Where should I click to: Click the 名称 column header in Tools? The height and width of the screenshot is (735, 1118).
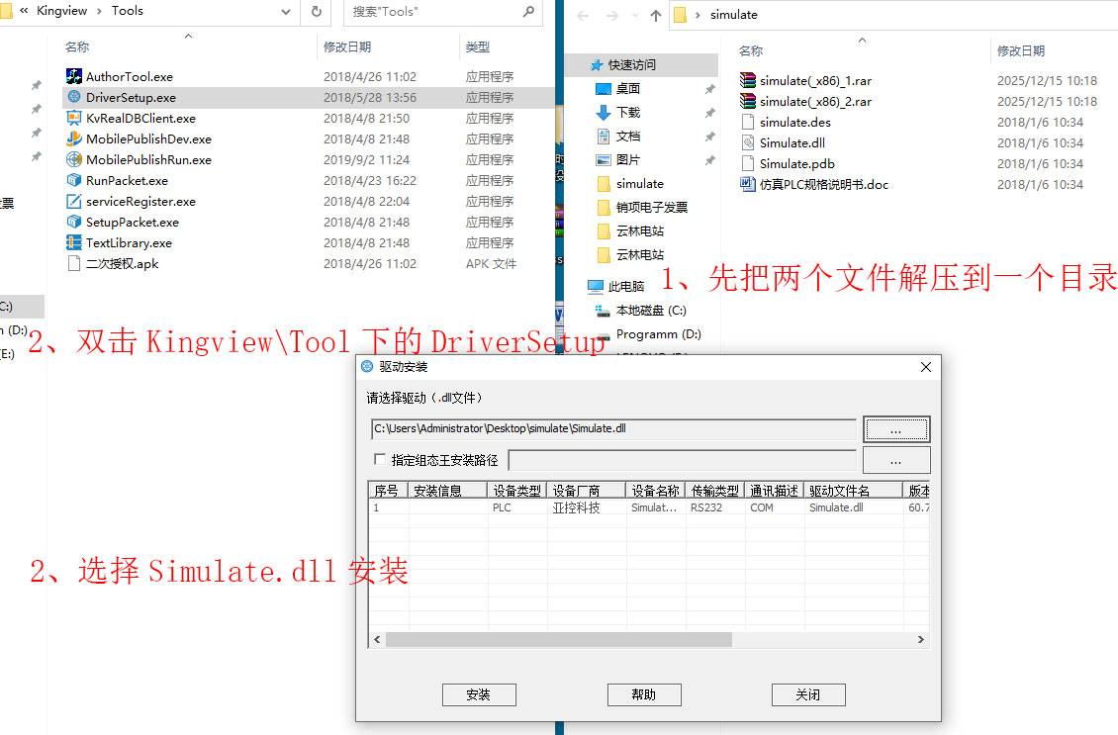point(77,46)
